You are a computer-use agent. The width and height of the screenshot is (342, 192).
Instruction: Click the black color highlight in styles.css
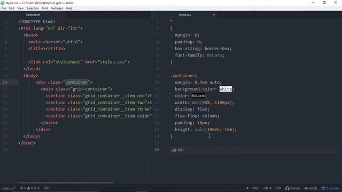coord(198,96)
